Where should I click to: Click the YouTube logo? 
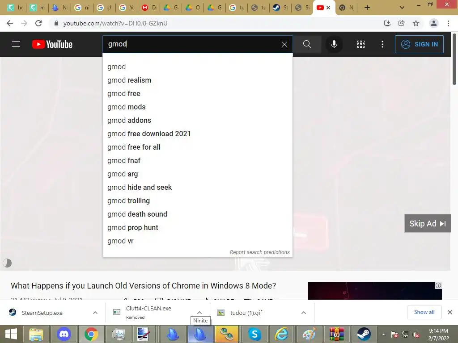pyautogui.click(x=52, y=44)
